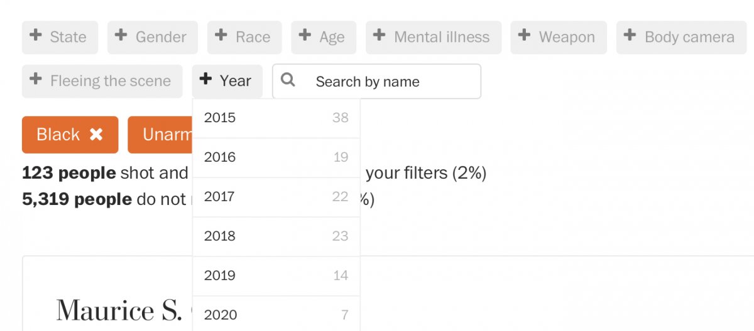Open the Maurice S. victim card
Viewport: 754px width, 331px height.
pos(119,310)
